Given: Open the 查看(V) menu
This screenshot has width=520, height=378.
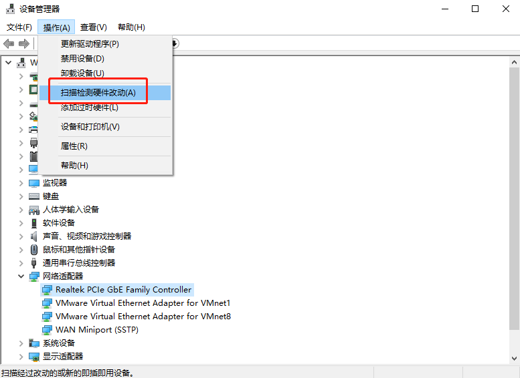Looking at the screenshot, I should coord(93,27).
